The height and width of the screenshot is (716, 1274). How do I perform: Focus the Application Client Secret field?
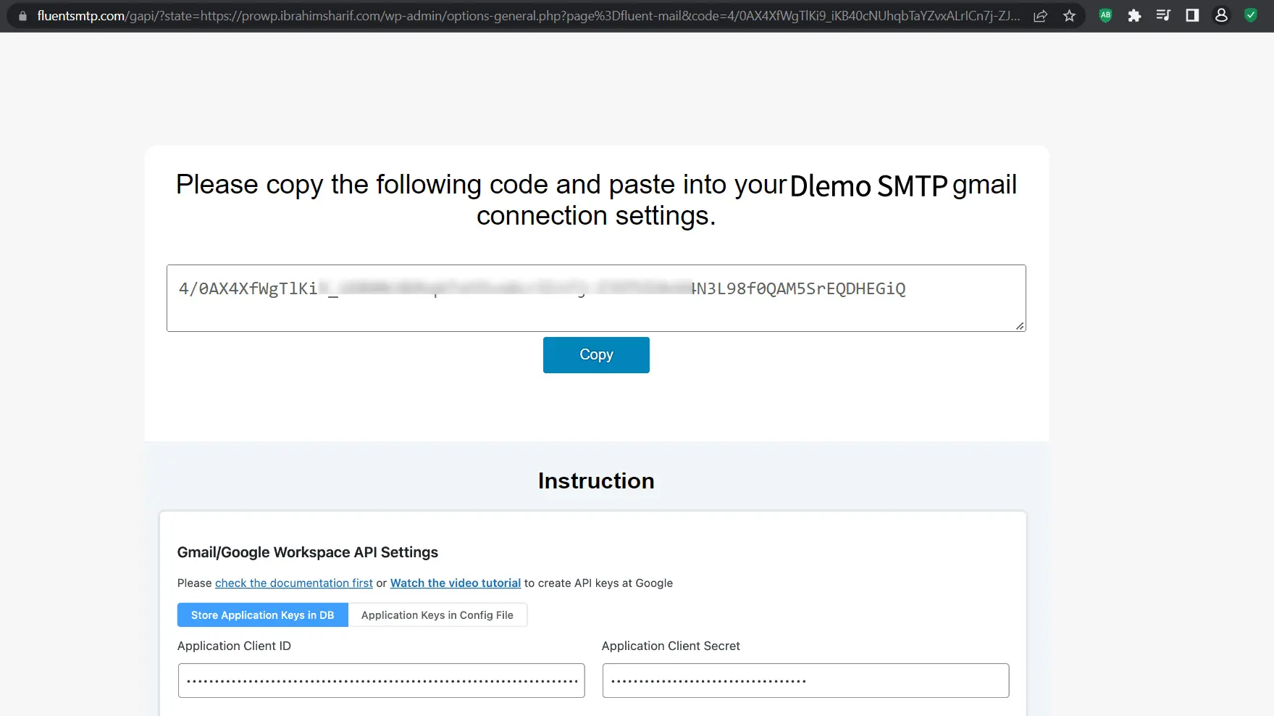[x=805, y=681]
